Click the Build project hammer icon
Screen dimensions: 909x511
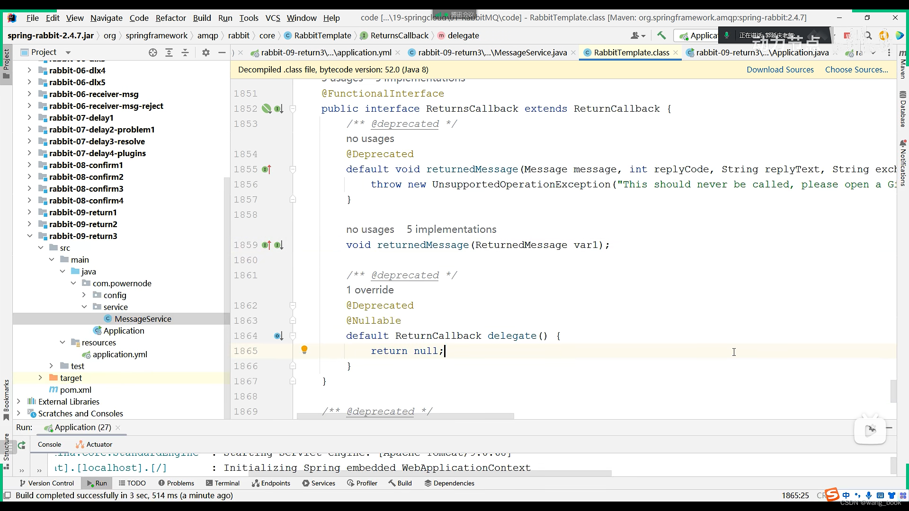pyautogui.click(x=661, y=35)
